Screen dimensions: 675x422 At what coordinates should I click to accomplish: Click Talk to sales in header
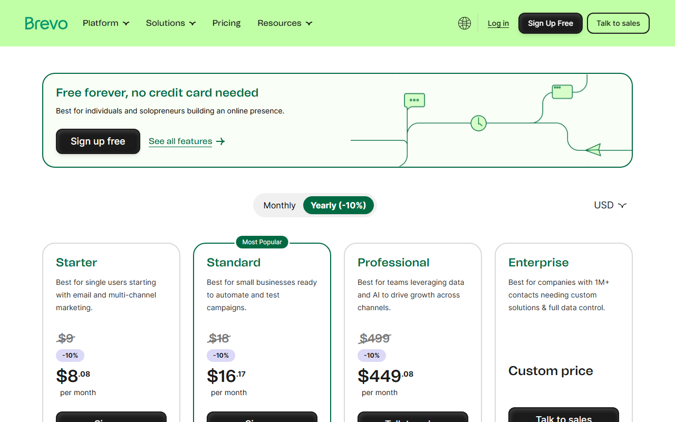point(618,23)
